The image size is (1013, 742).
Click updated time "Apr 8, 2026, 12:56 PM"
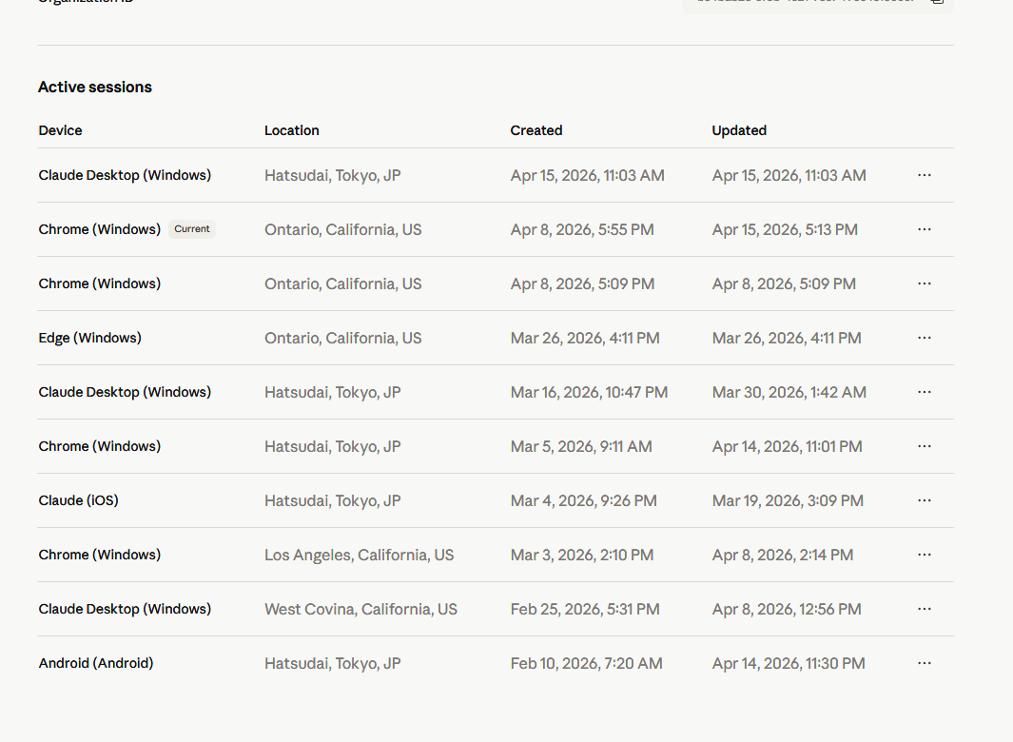787,610
